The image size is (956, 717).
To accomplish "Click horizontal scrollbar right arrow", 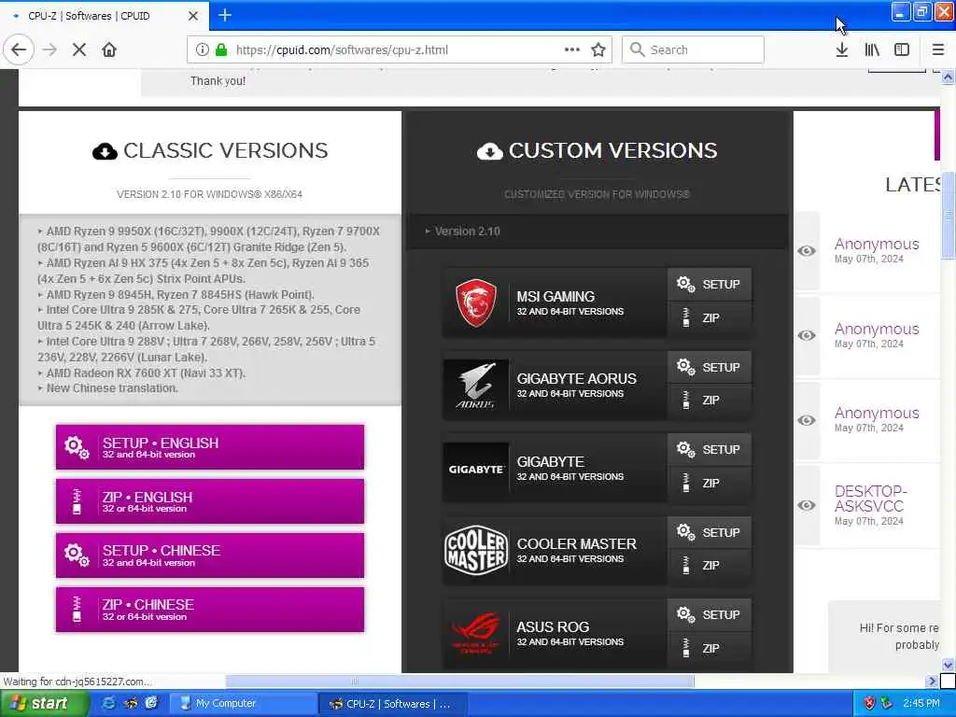I will [x=931, y=681].
